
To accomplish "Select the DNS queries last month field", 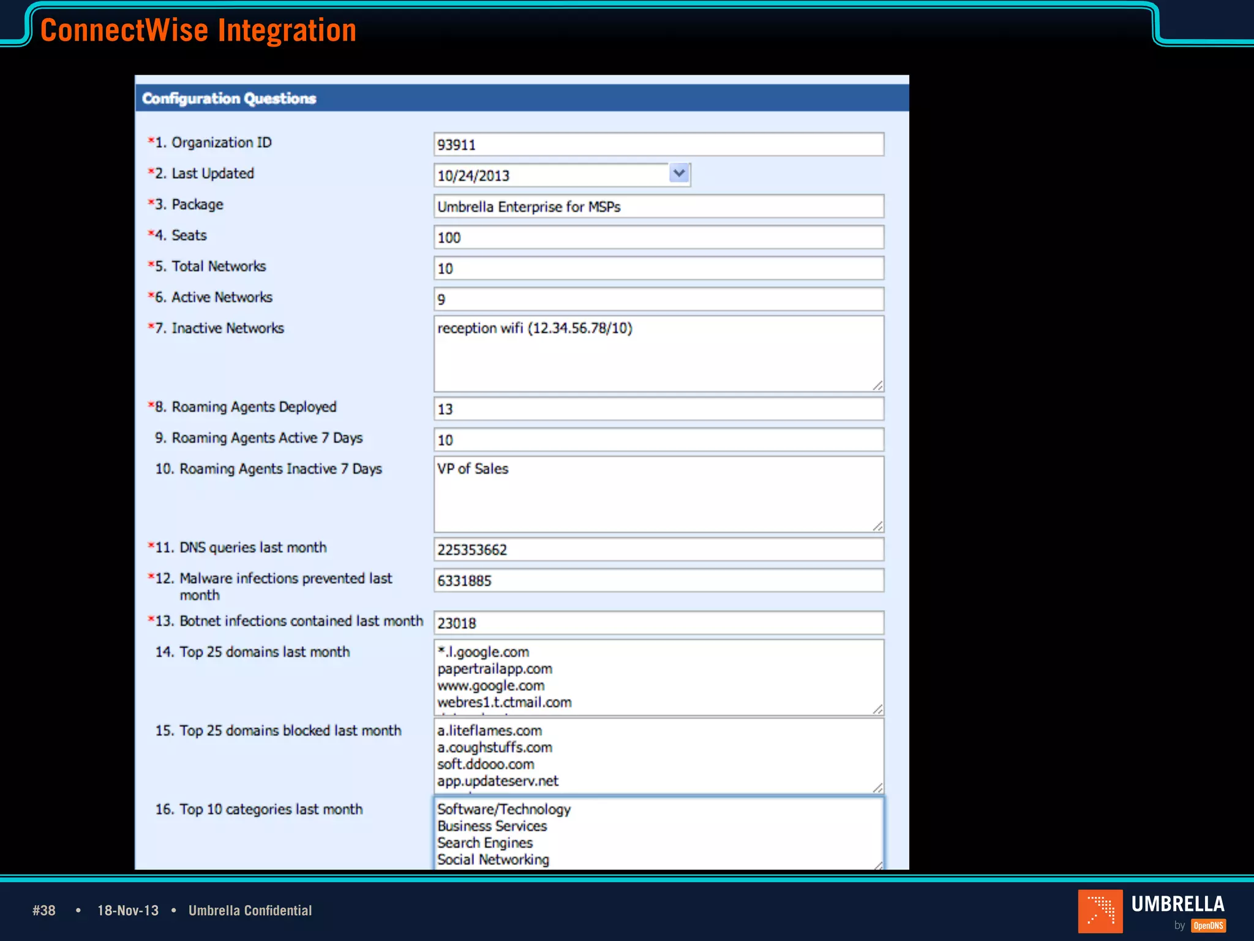I will (x=658, y=550).
